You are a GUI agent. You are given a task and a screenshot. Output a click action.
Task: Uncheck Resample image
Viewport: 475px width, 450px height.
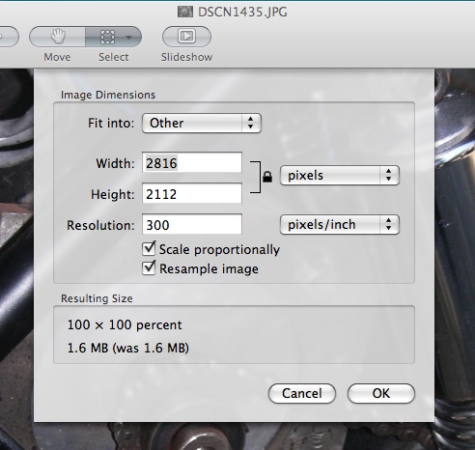[149, 267]
